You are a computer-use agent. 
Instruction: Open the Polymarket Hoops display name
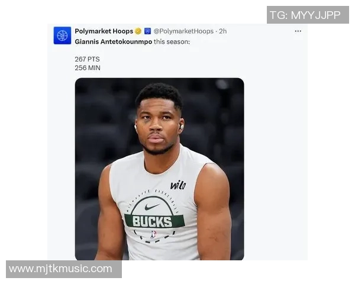pos(104,31)
